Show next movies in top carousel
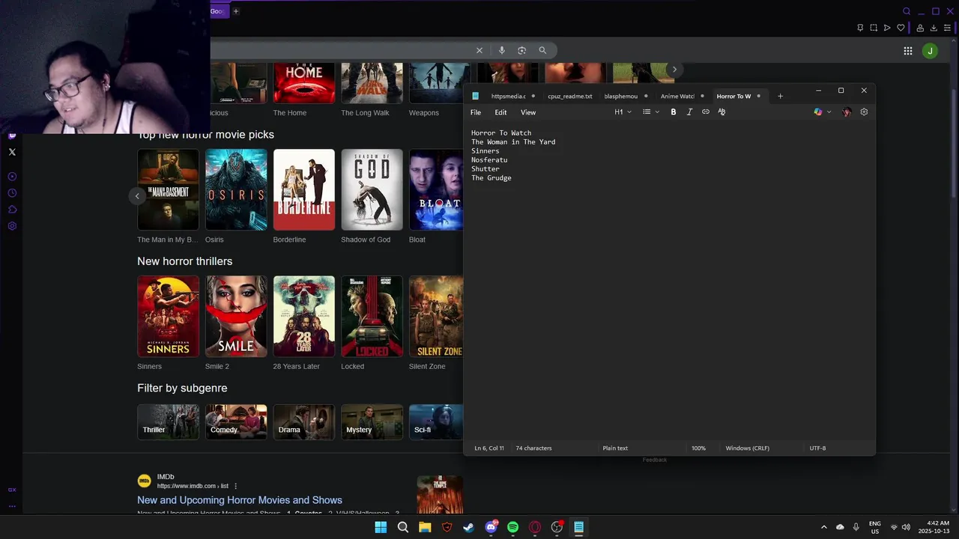Image resolution: width=959 pixels, height=539 pixels. point(674,69)
